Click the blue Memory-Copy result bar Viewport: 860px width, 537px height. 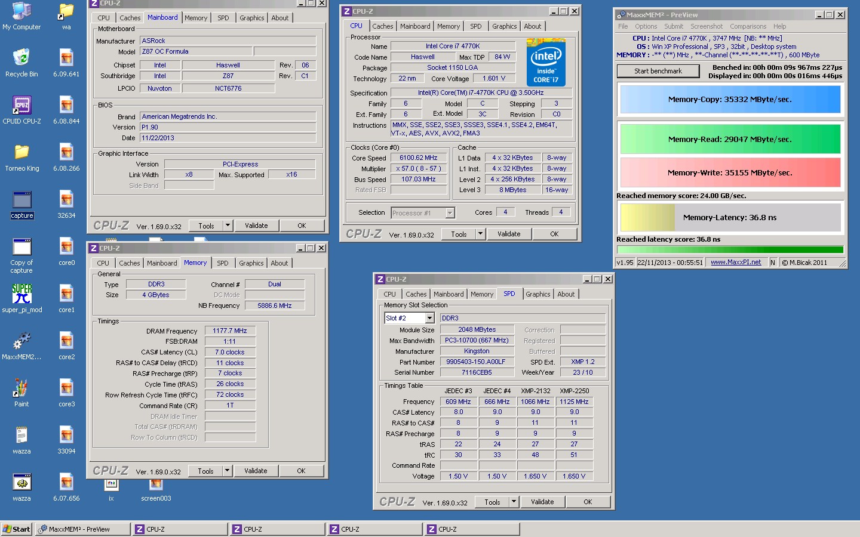click(730, 100)
